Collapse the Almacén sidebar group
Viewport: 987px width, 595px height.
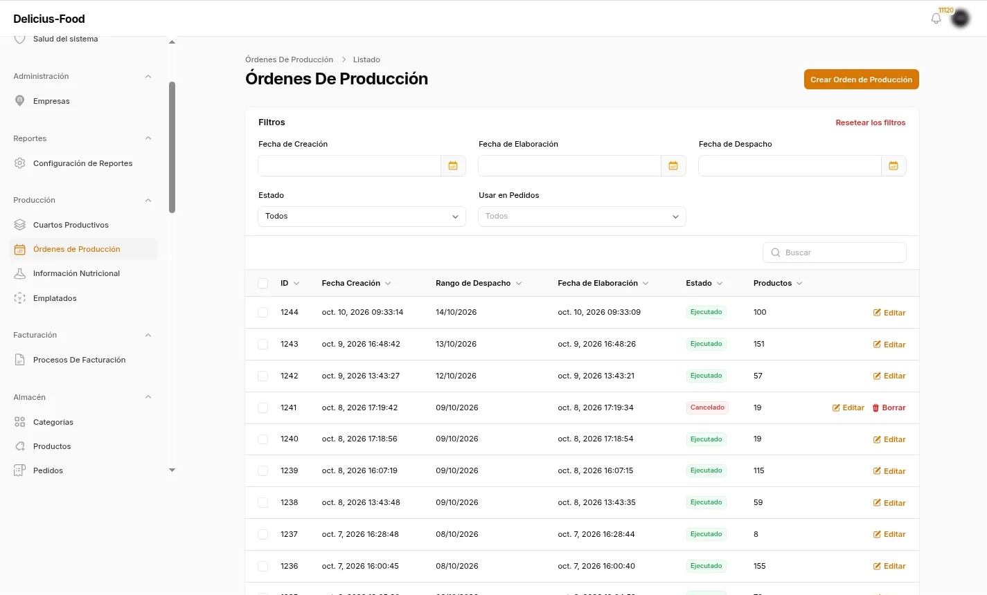(x=148, y=397)
